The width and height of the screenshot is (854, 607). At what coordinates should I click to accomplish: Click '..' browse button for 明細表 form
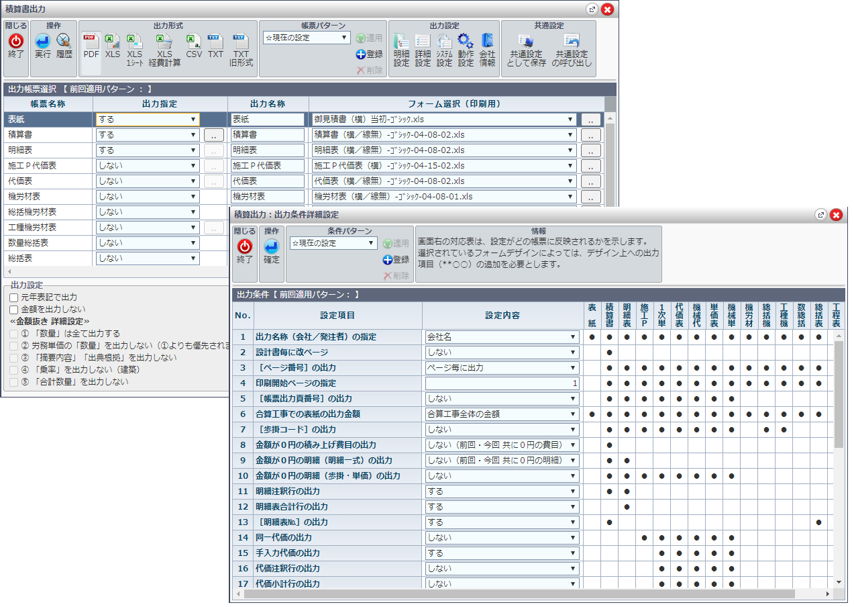(x=591, y=150)
